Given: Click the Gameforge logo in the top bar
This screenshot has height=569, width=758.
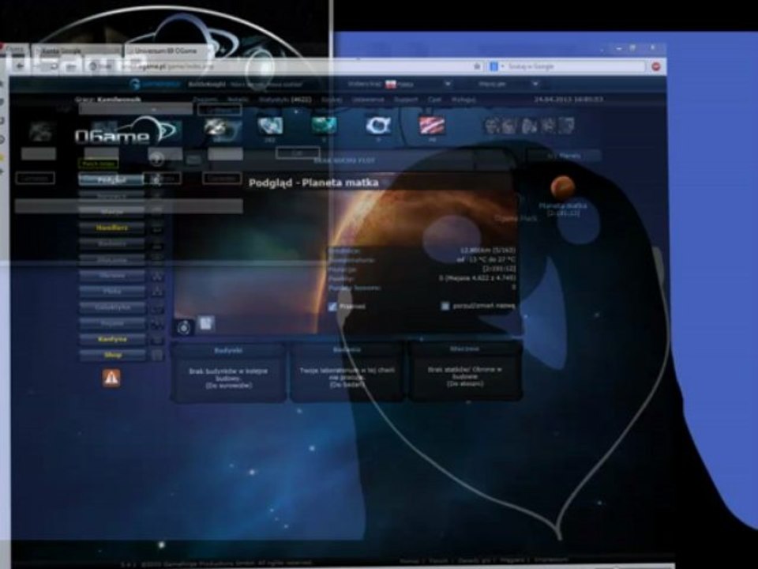Looking at the screenshot, I should (x=155, y=85).
